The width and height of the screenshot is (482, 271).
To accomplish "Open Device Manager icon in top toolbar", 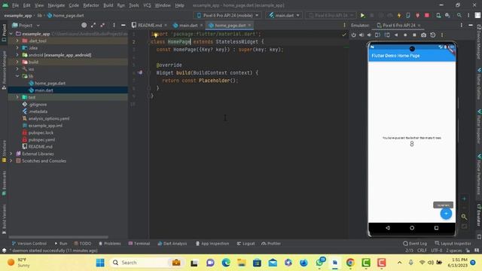I will [x=438, y=15].
